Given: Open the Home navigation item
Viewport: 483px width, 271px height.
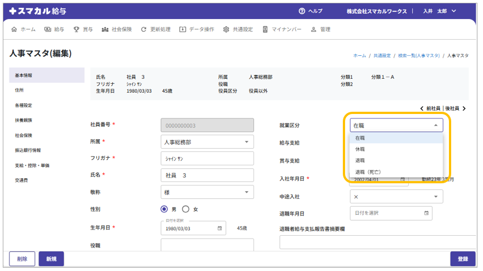Looking at the screenshot, I should (24, 29).
